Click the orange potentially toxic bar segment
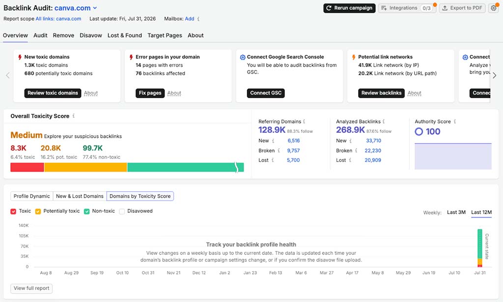Screen dimensions: 503x302 [85, 167]
